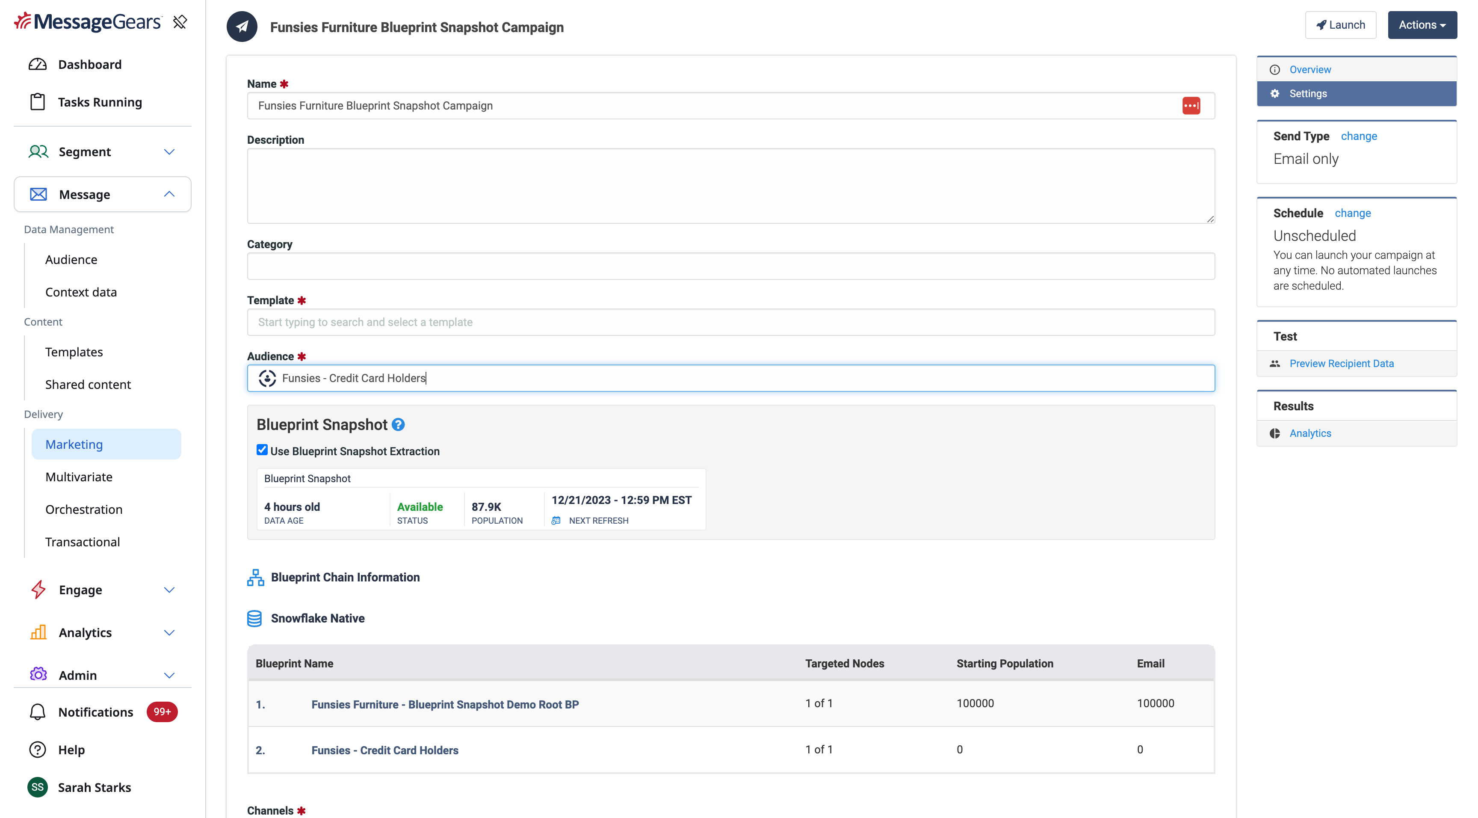Screen dimensions: 1478x818
Task: Click the Snowflake Native database icon
Action: 255,619
